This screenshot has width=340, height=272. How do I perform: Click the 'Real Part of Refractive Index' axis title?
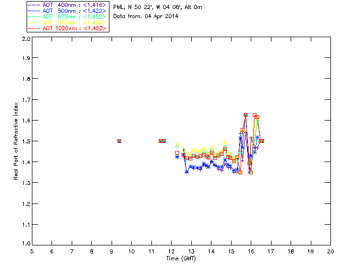tap(16, 141)
